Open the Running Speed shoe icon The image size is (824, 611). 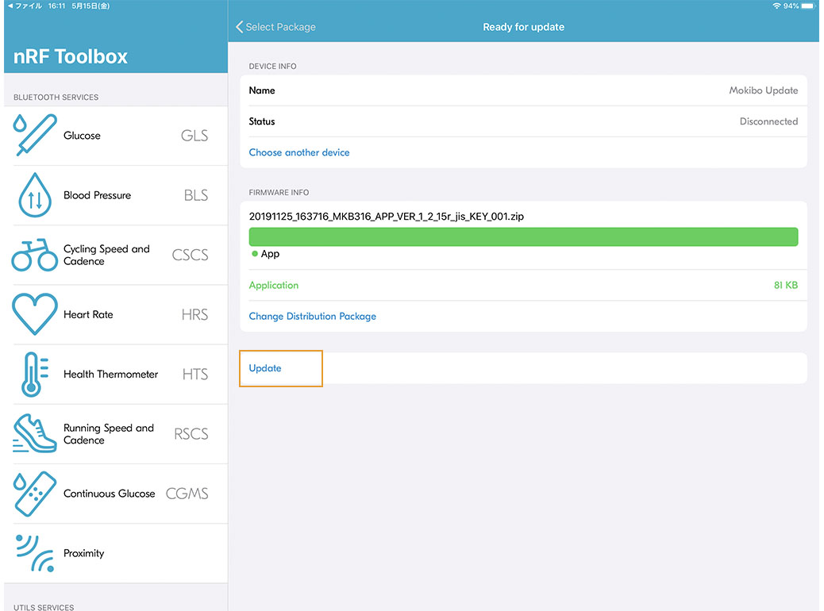pos(35,433)
